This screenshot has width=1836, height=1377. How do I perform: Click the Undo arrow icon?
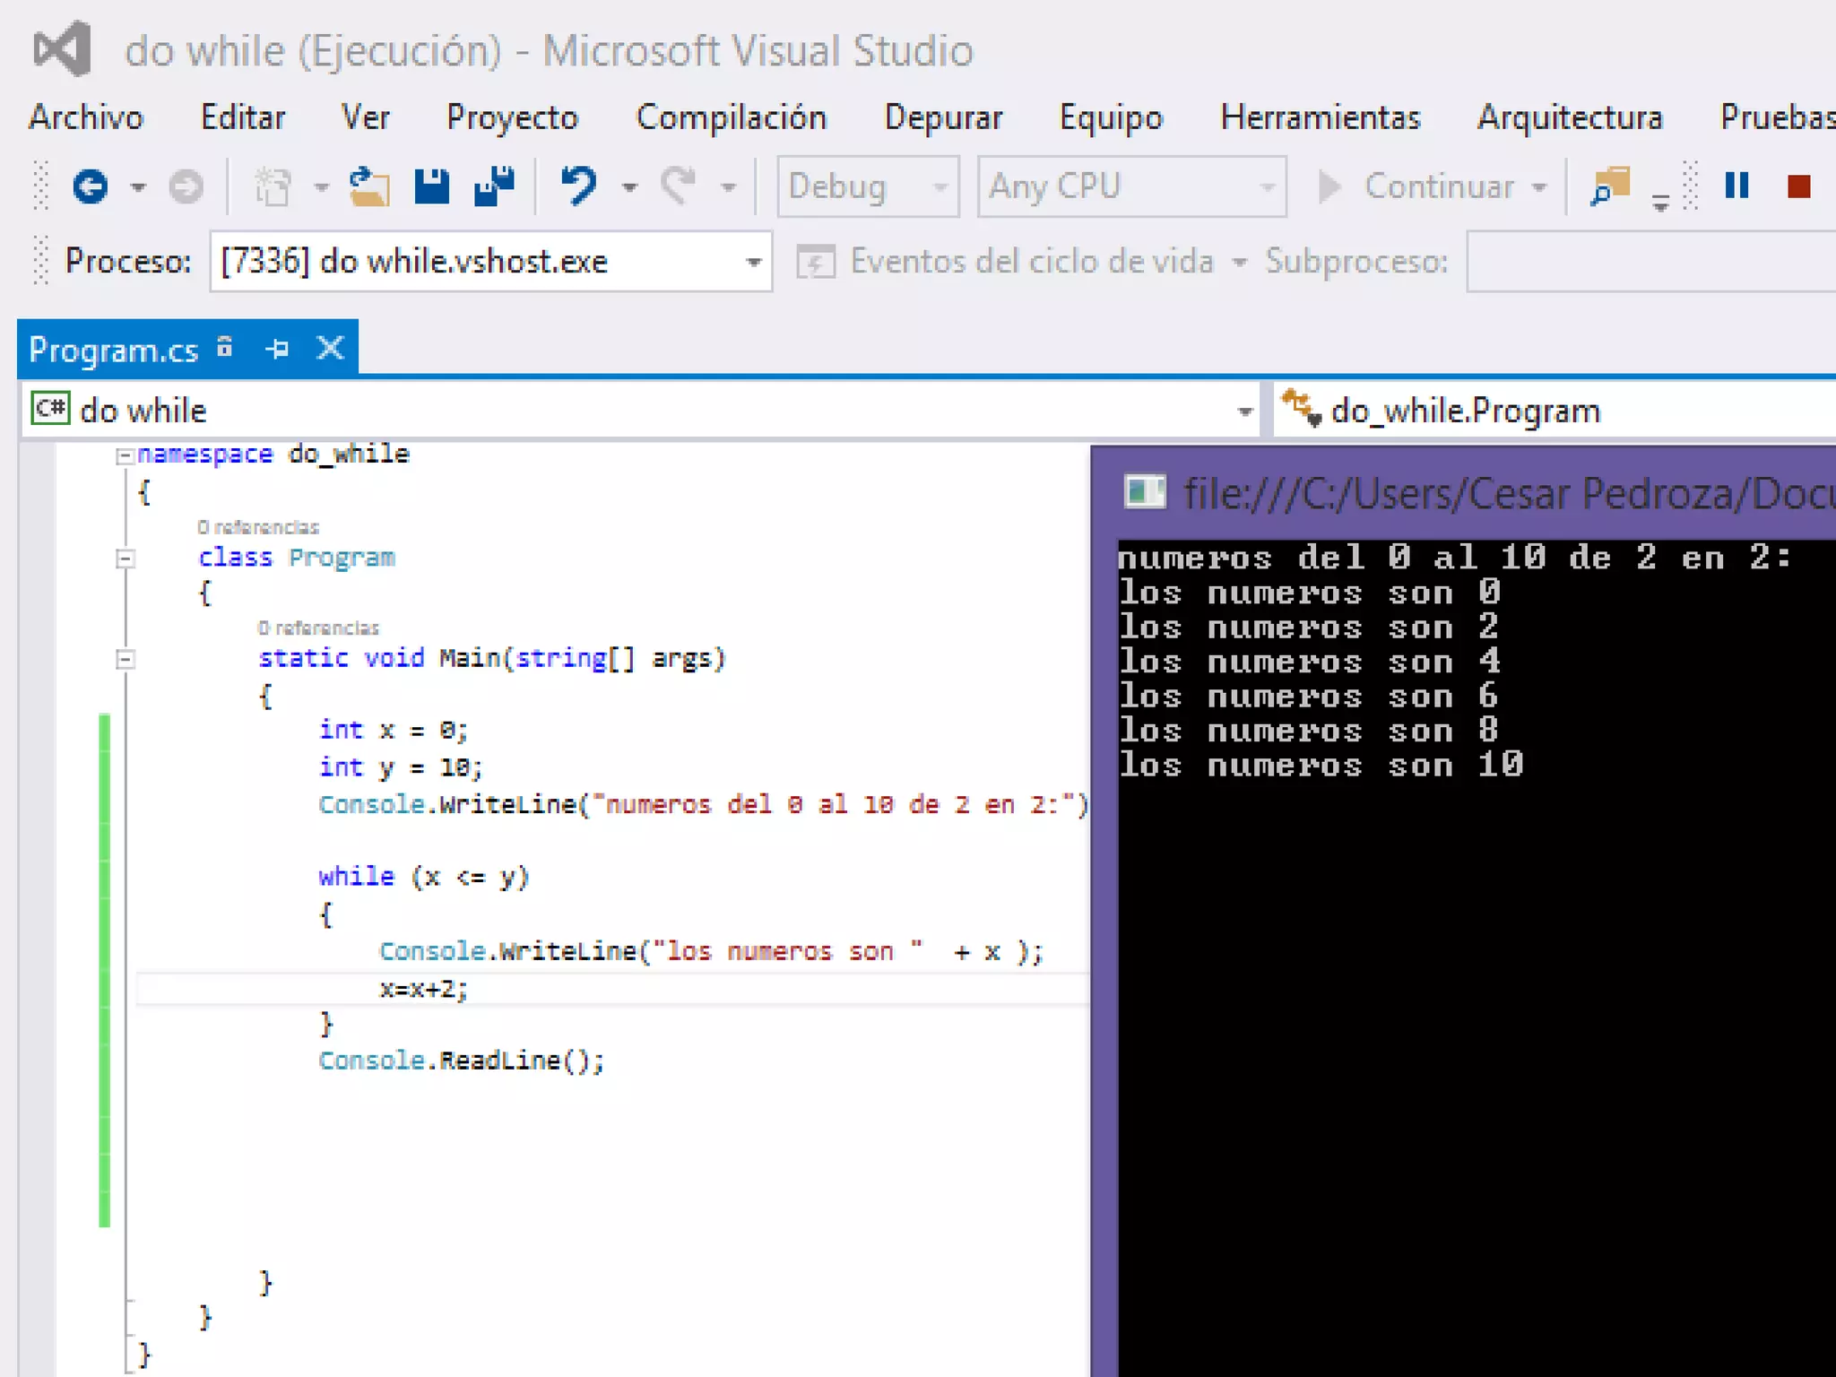point(578,186)
